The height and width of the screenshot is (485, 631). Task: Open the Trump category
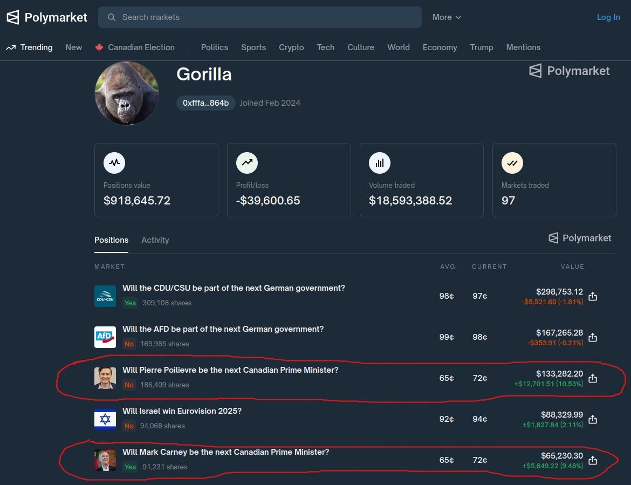pos(482,47)
